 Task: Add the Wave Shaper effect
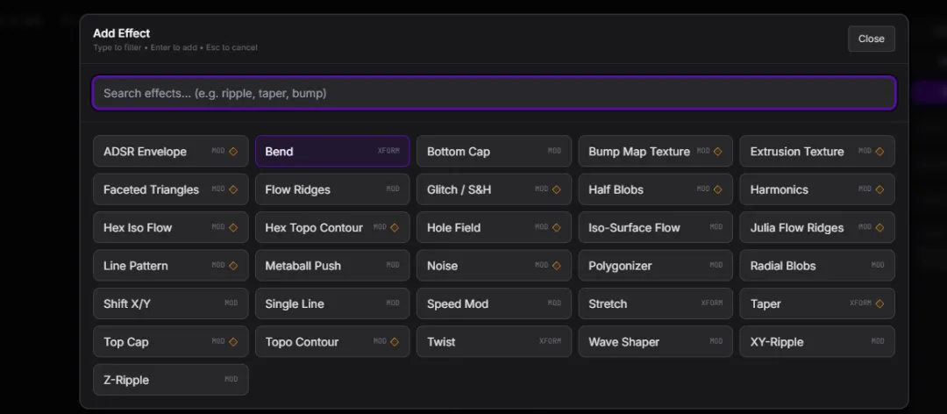(x=655, y=342)
